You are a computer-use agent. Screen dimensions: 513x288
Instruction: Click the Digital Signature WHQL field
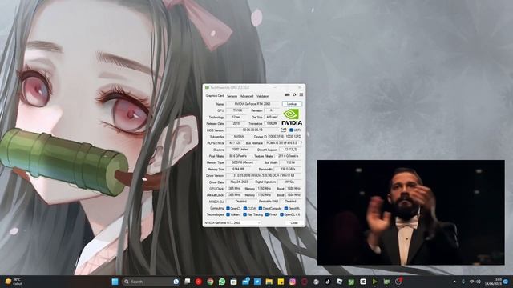tap(289, 182)
